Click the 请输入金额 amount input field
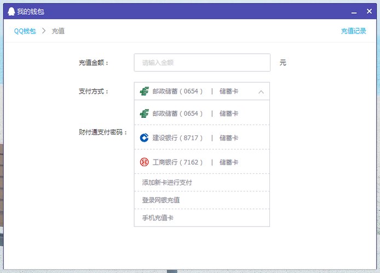This screenshot has height=273, width=380. coord(202,62)
